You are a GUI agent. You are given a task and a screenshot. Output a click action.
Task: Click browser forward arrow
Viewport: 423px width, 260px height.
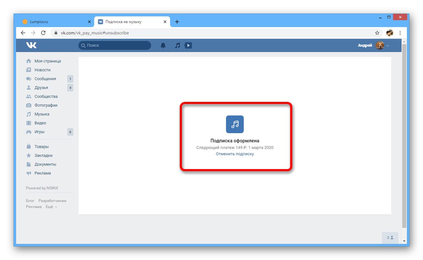pos(33,33)
